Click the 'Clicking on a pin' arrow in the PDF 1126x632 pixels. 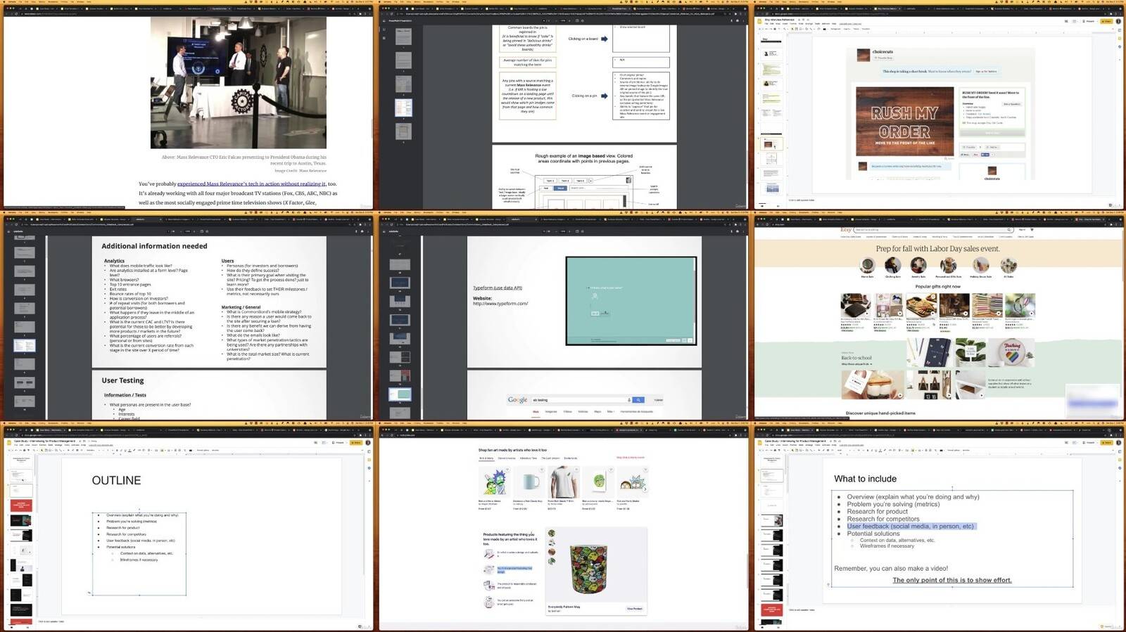[x=604, y=96]
